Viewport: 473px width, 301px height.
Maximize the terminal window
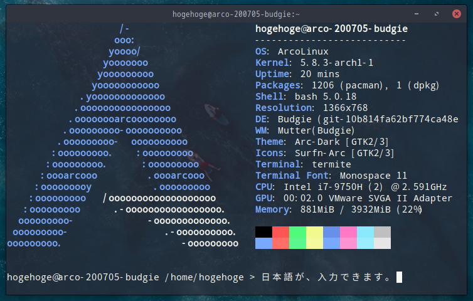(x=437, y=14)
